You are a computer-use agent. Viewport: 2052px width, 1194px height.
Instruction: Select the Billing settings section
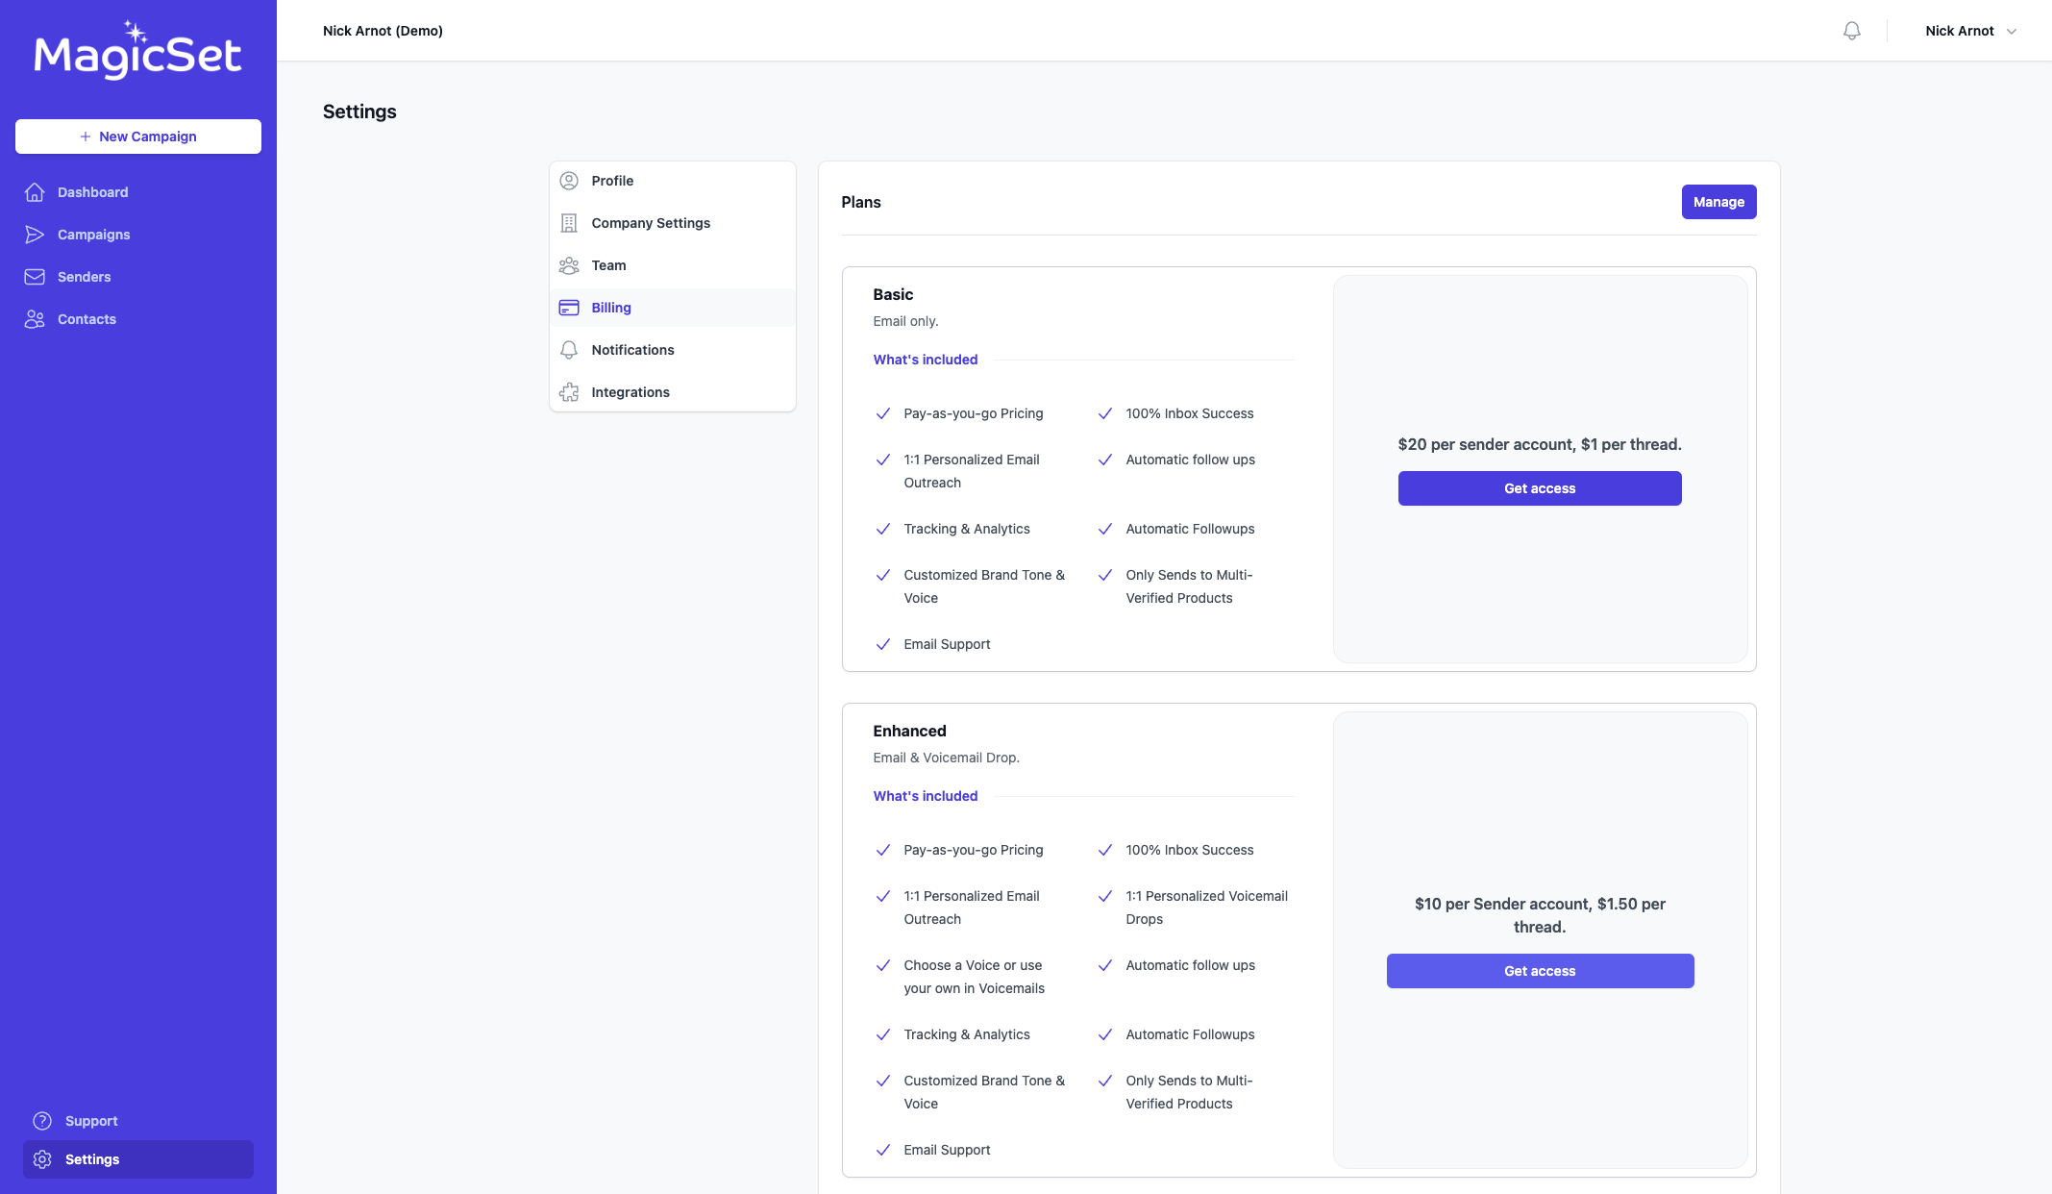coord(673,308)
